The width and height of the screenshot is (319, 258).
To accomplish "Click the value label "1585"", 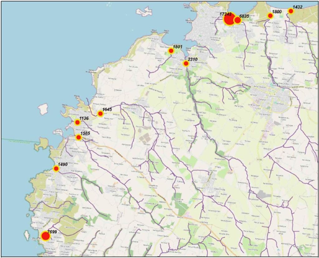I will [x=85, y=133].
